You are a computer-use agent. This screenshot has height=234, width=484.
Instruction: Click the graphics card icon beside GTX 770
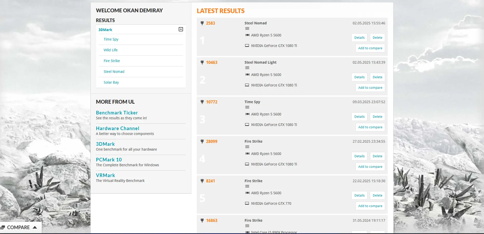coord(247,203)
